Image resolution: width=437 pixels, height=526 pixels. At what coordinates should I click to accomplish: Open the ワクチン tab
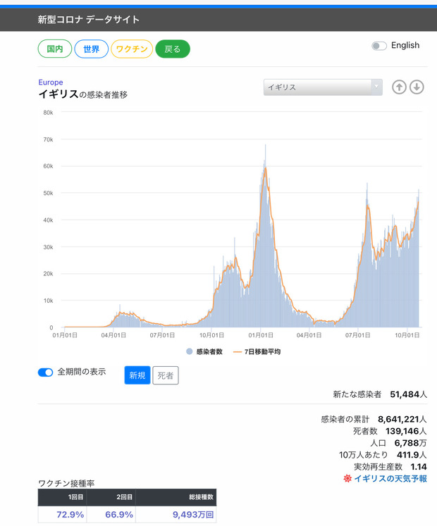pyautogui.click(x=132, y=49)
